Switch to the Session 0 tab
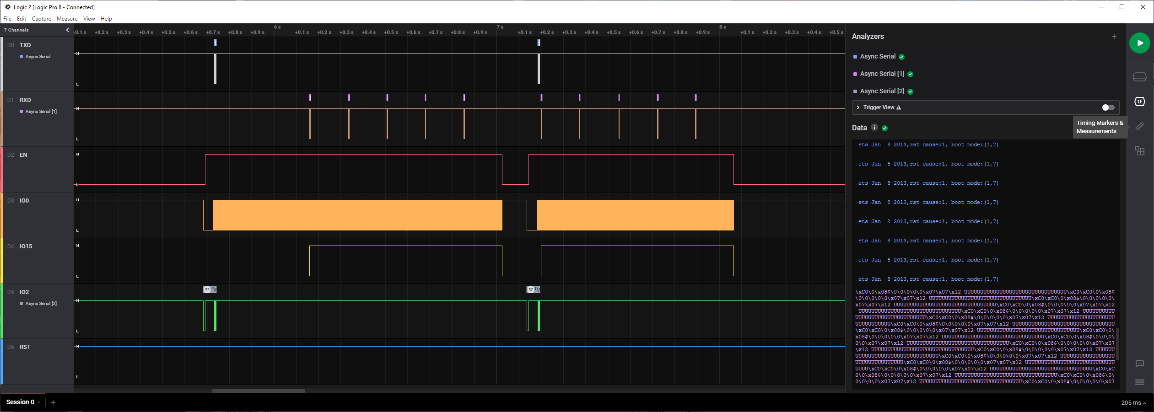This screenshot has height=412, width=1154. (x=20, y=402)
